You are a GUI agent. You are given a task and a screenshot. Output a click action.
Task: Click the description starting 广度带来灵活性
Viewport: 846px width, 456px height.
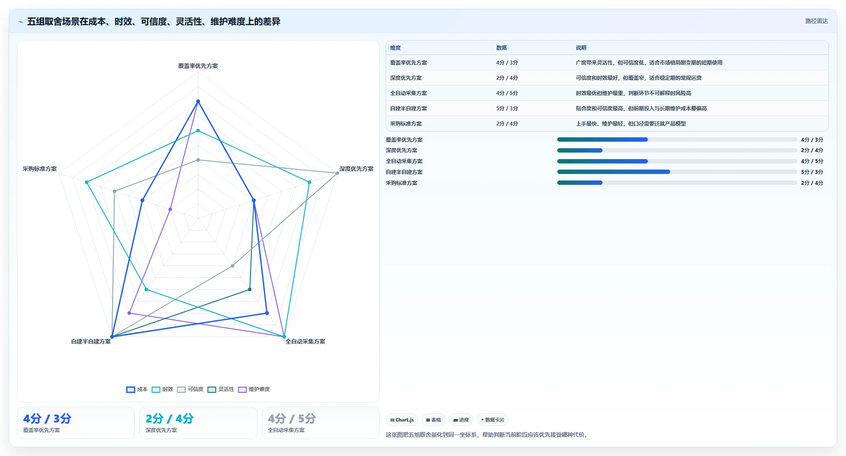(x=649, y=63)
